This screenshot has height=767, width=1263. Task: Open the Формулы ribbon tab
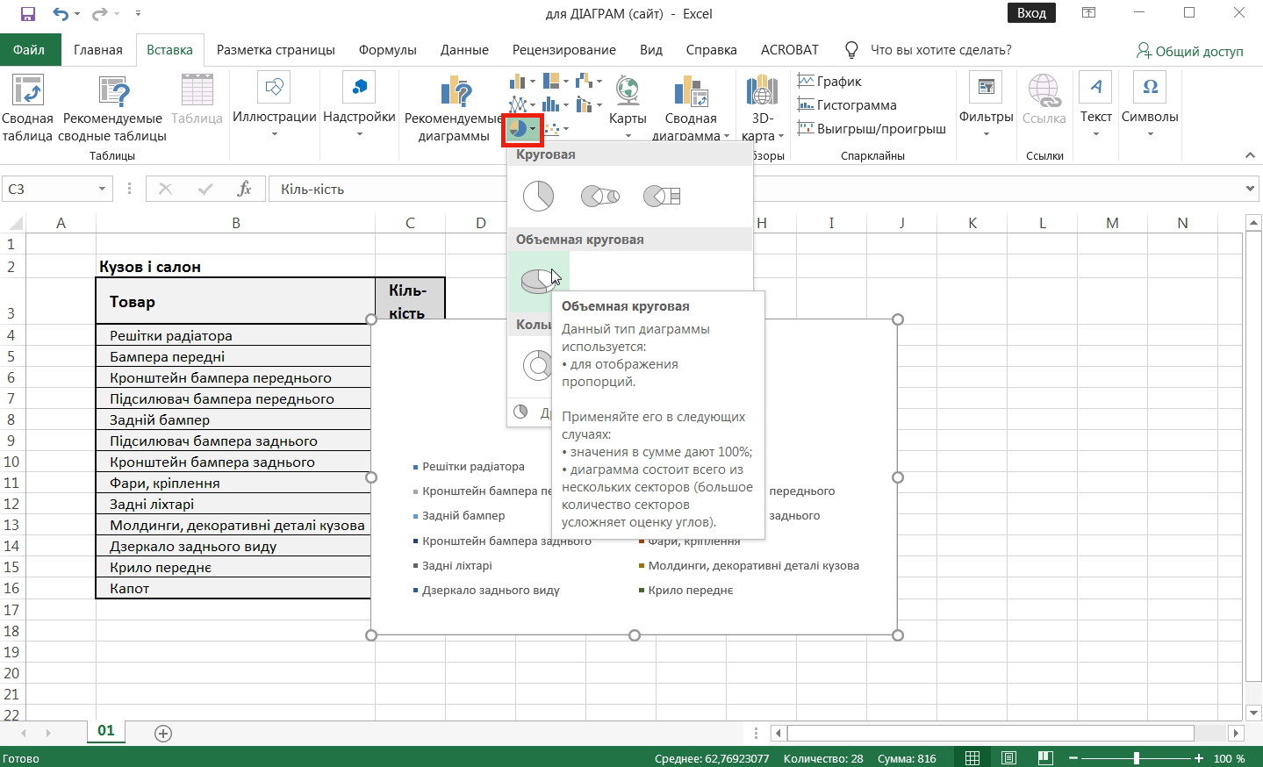[387, 50]
